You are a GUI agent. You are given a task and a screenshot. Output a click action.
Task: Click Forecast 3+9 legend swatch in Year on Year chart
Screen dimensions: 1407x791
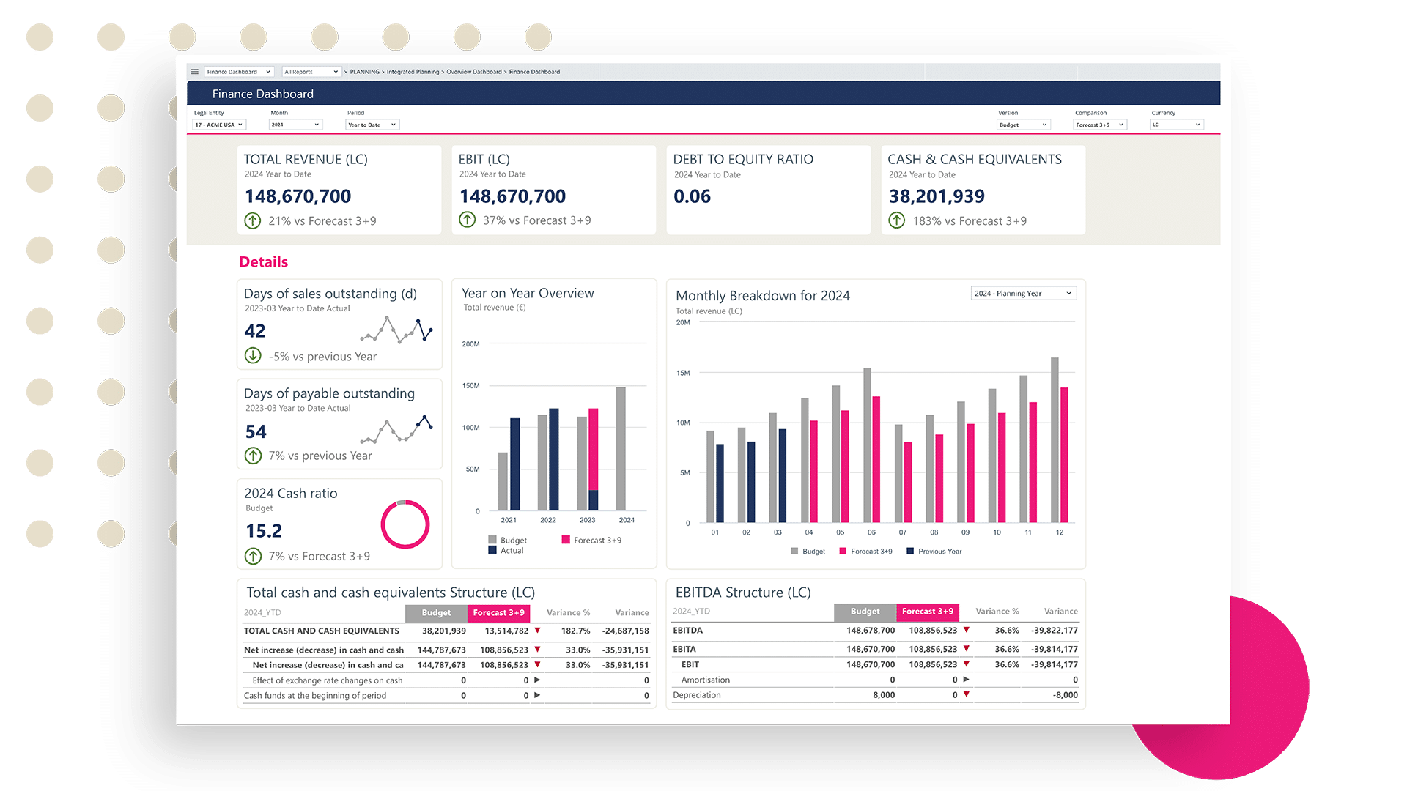coord(566,540)
